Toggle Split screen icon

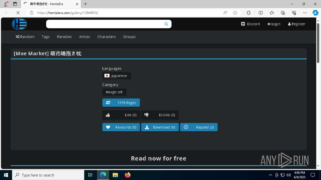click(x=261, y=13)
